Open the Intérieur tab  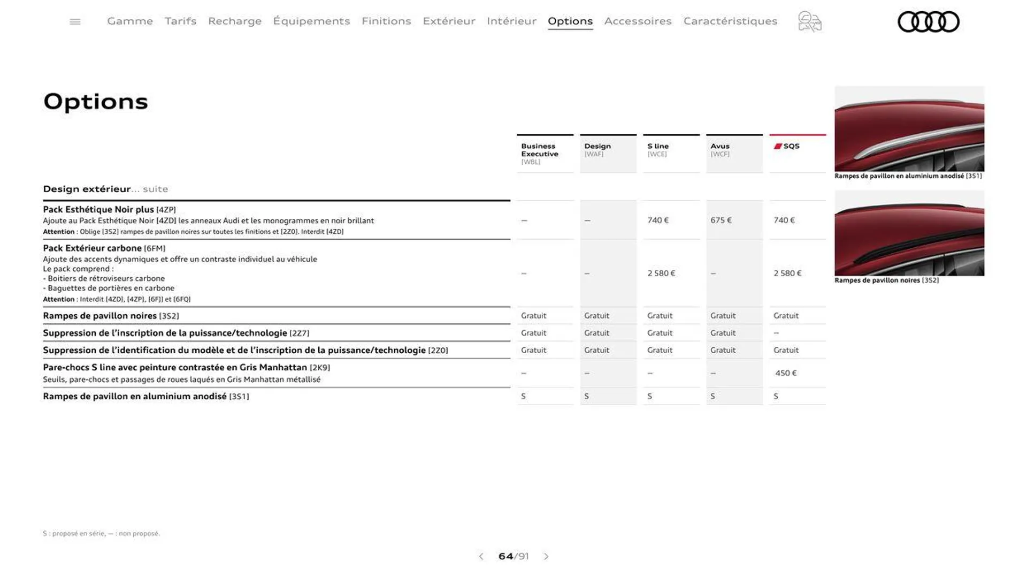click(x=511, y=21)
